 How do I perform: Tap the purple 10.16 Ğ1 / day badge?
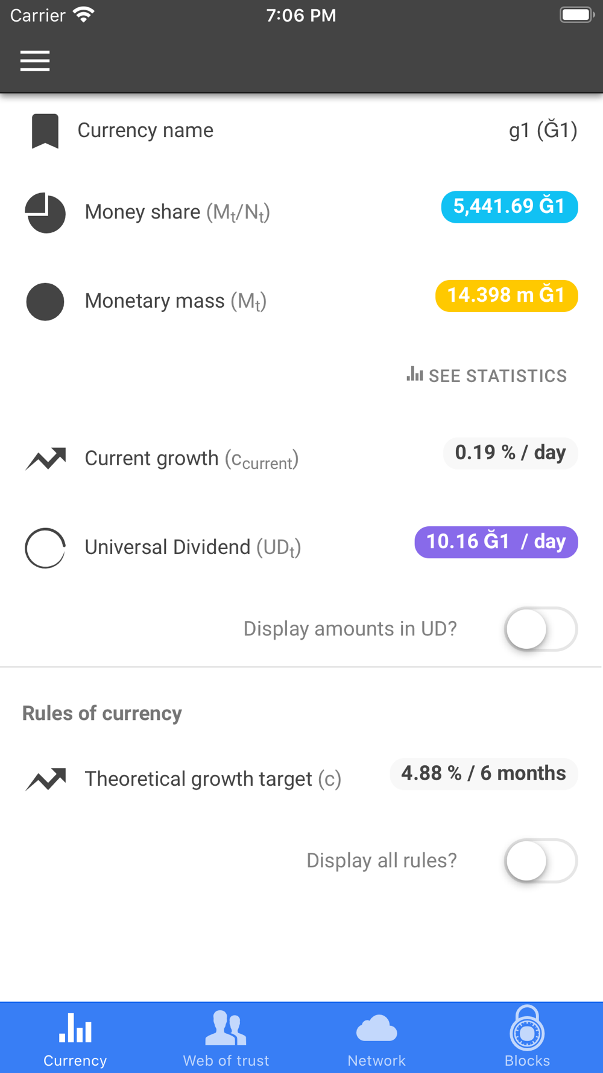pyautogui.click(x=496, y=542)
